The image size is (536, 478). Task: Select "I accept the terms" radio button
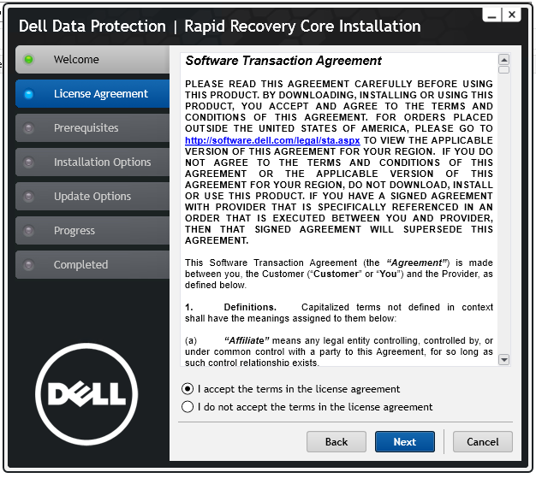pyautogui.click(x=188, y=389)
